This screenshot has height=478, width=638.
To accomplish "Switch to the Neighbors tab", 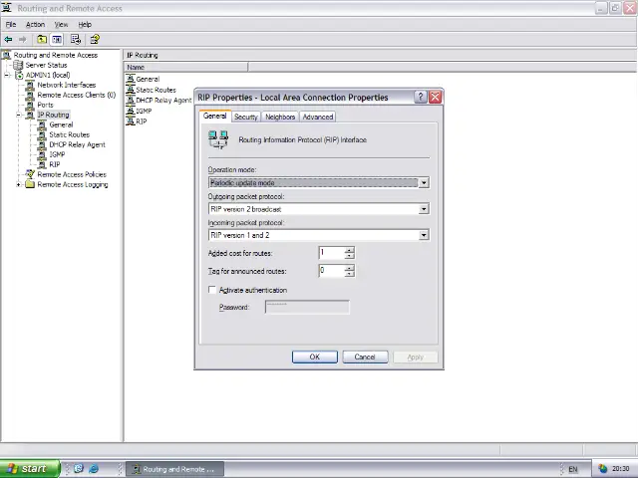I will tap(280, 118).
